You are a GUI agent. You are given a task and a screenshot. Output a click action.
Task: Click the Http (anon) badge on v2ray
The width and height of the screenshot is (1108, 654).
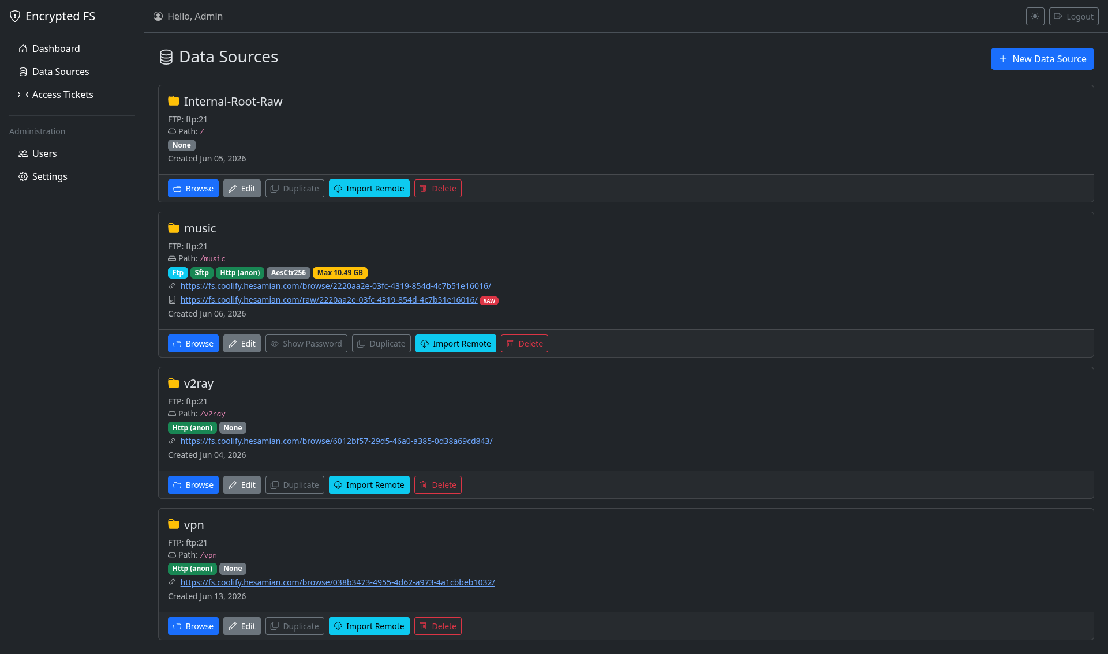tap(192, 428)
